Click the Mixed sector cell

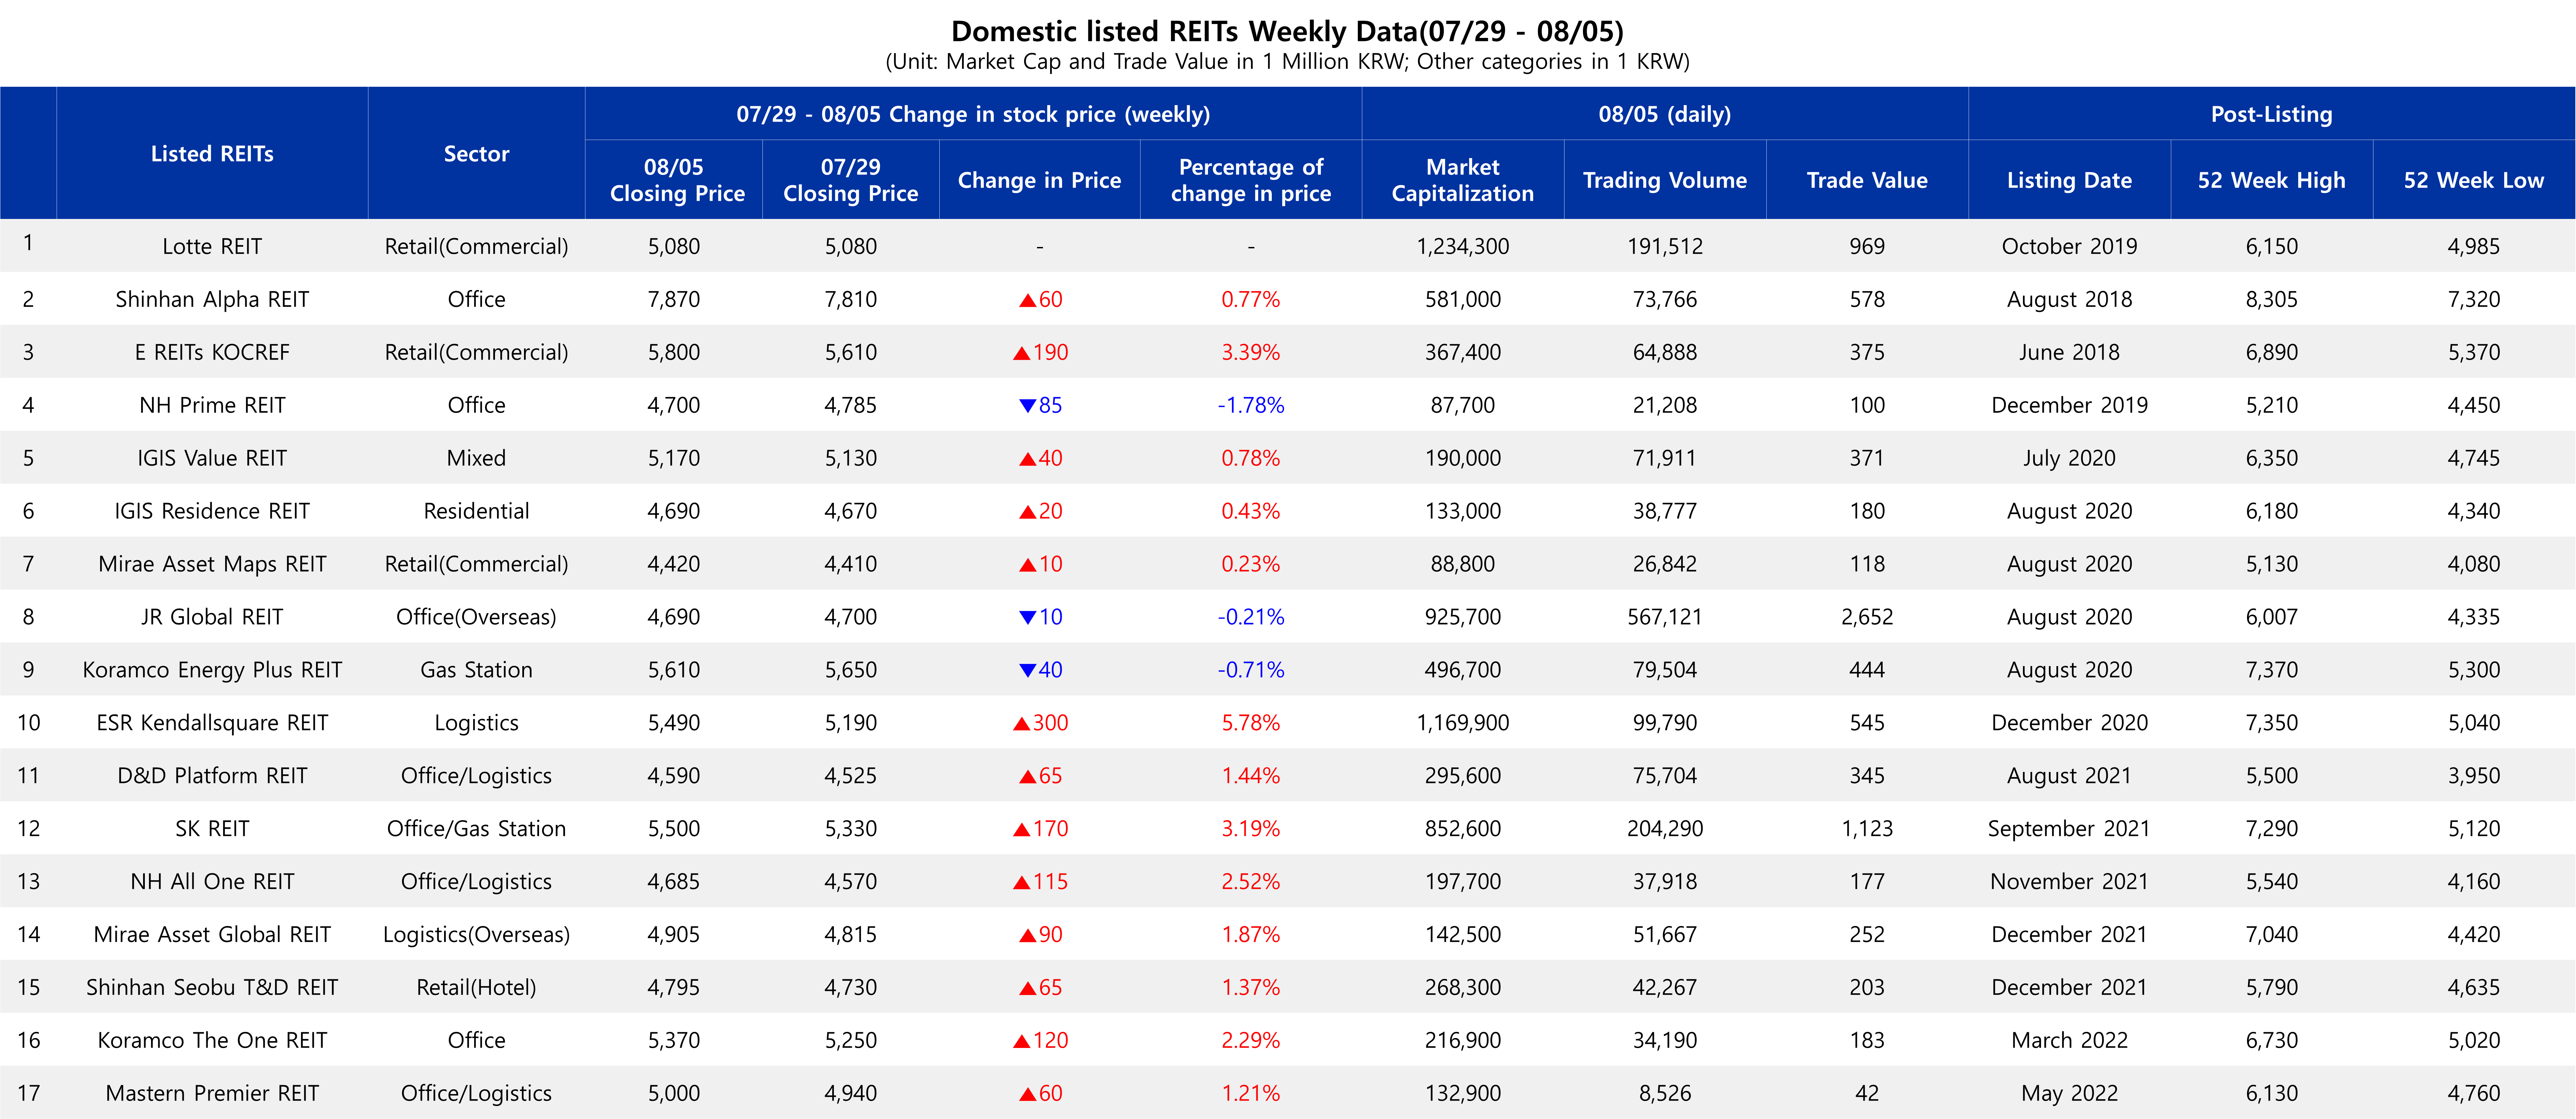click(x=476, y=458)
